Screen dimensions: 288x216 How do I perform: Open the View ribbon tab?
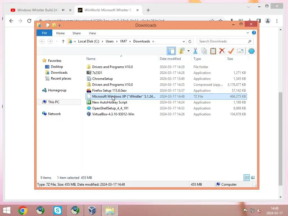92,33
